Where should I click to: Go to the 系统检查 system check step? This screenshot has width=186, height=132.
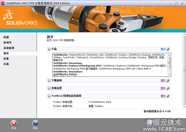[9, 48]
